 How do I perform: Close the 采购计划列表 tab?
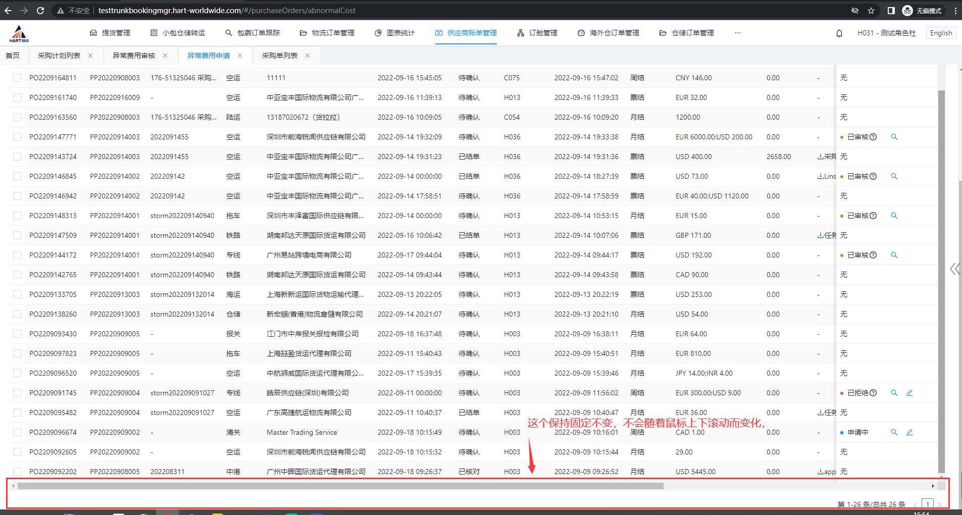pos(90,56)
